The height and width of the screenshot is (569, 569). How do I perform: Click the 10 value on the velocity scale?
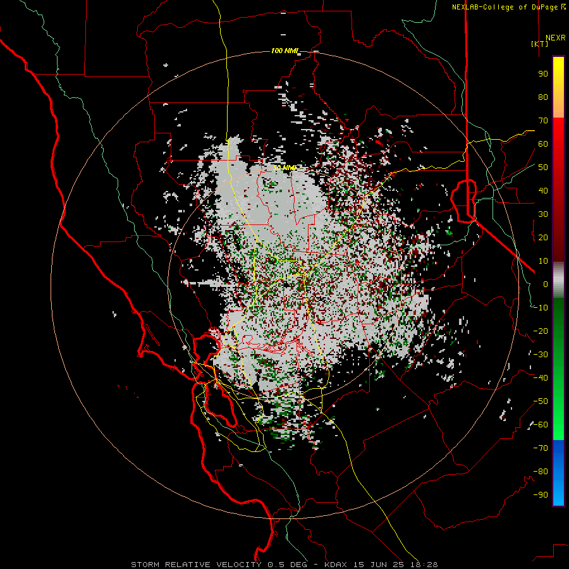point(543,261)
